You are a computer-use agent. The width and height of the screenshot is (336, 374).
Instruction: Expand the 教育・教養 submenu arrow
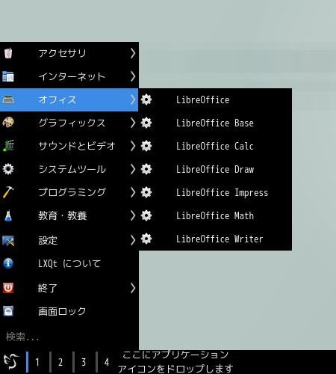(x=133, y=215)
